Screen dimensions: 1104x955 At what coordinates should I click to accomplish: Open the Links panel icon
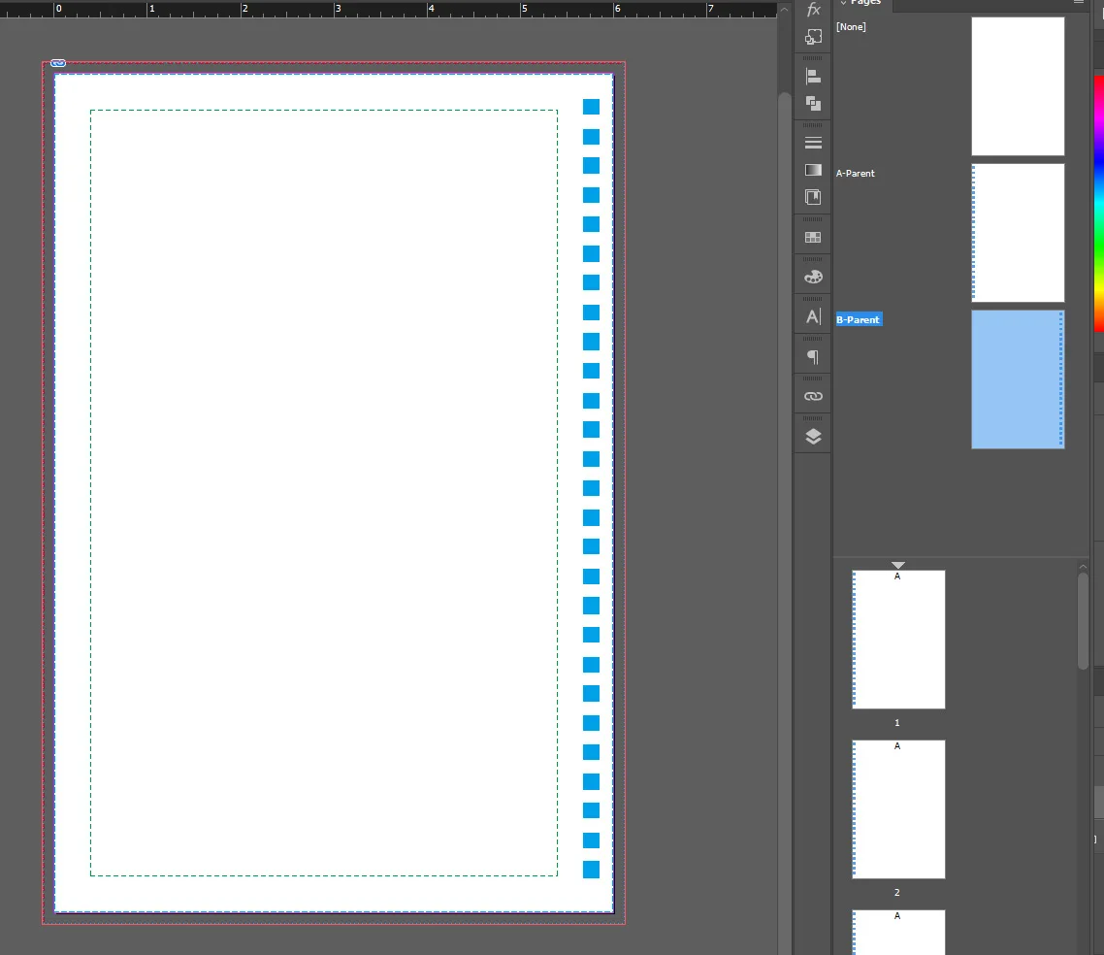(813, 397)
